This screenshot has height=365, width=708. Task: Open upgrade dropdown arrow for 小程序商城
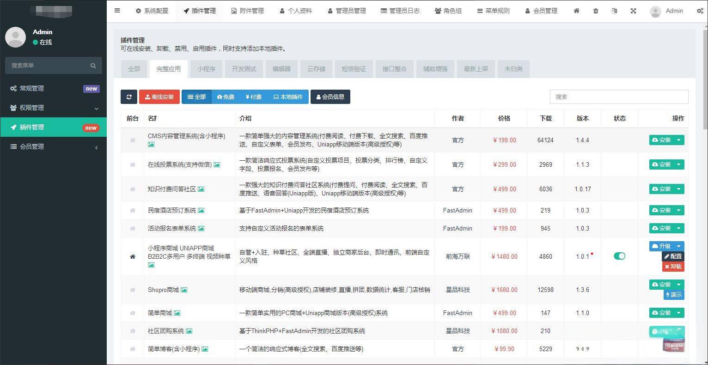(x=679, y=246)
